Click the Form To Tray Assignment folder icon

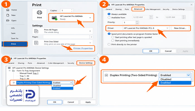pyautogui.click(x=13, y=70)
